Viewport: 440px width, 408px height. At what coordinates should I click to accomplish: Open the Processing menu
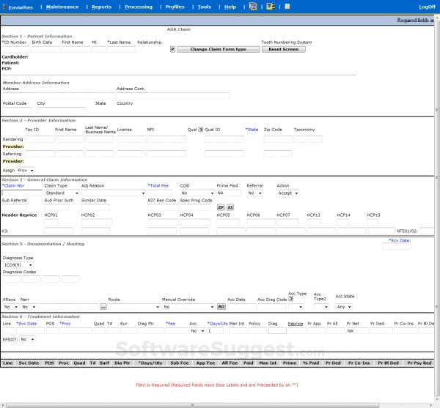coord(139,7)
